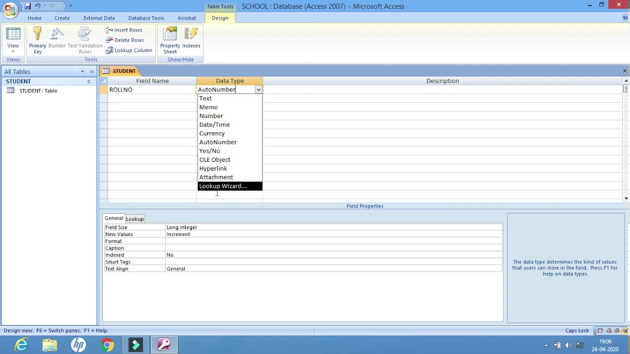Choose Date/Time data type
The height and width of the screenshot is (354, 630).
230,125
